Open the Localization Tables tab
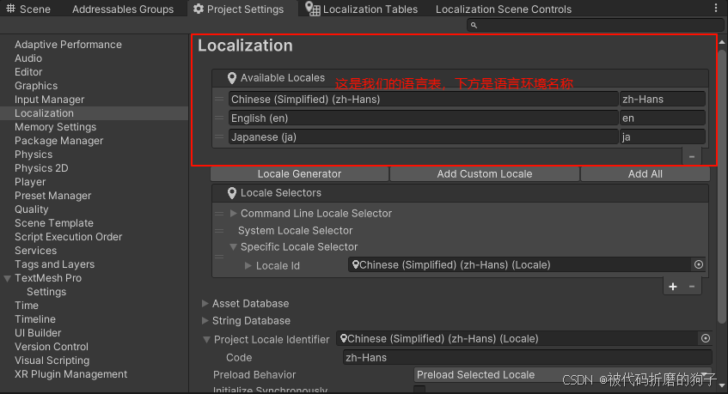The height and width of the screenshot is (394, 728). (x=362, y=9)
